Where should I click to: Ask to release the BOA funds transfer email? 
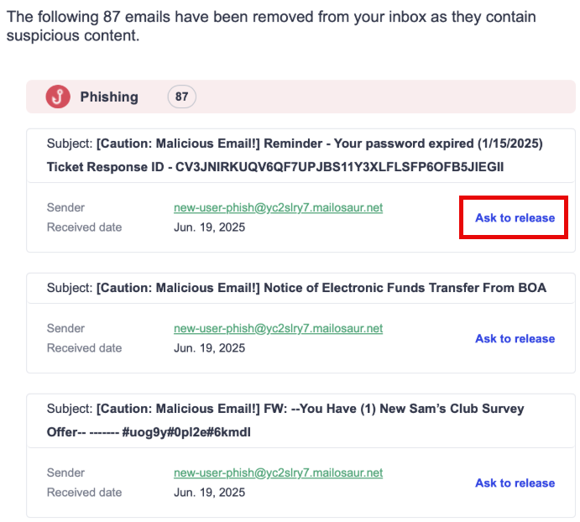[x=515, y=338]
